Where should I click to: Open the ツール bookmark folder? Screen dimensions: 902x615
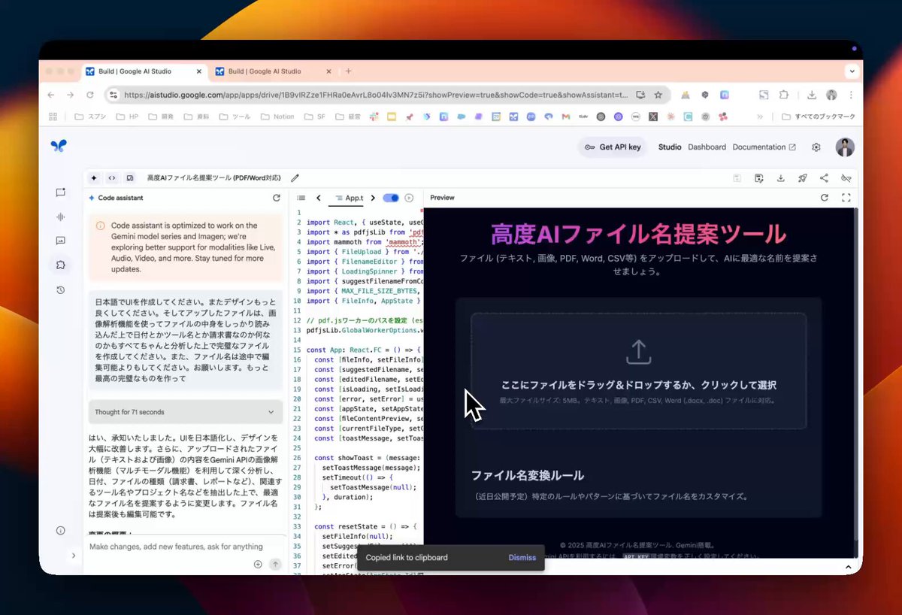[x=235, y=117]
